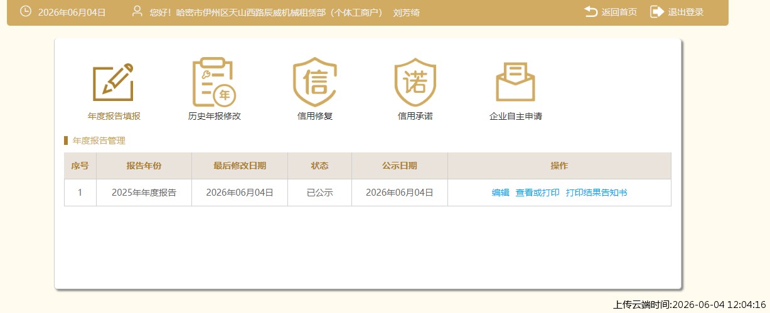
Task: Select the 信用修复 label
Action: 314,116
